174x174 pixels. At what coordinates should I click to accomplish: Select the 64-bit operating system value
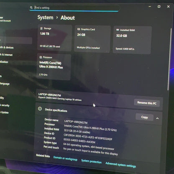89,146
